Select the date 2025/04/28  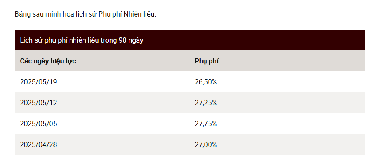38,145
